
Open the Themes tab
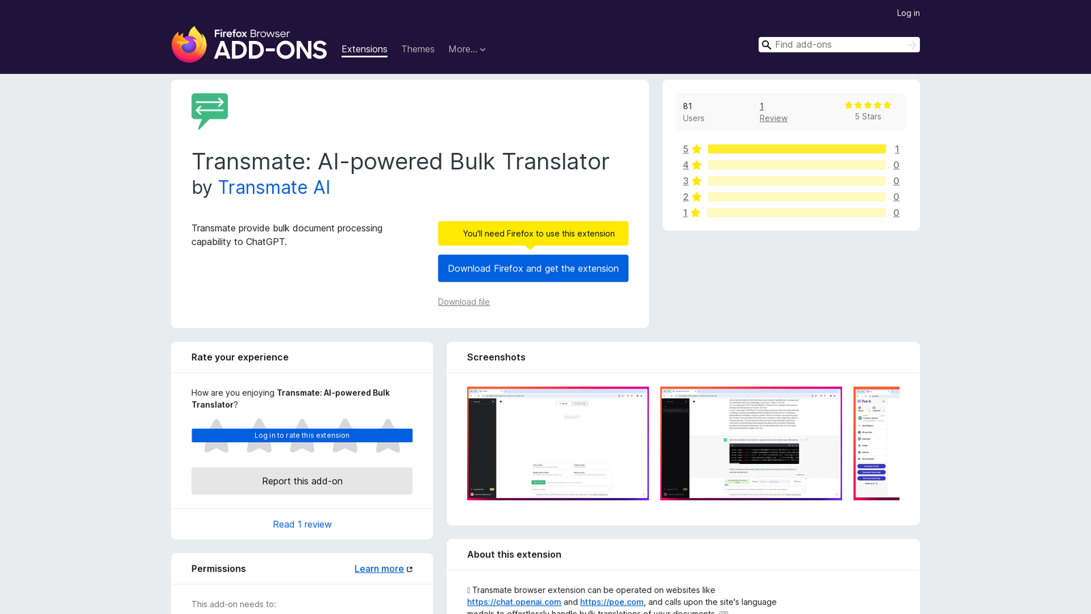tap(418, 49)
